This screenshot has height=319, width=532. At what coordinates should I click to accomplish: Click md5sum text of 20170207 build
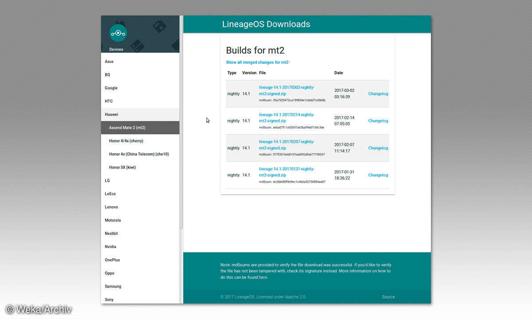[292, 155]
